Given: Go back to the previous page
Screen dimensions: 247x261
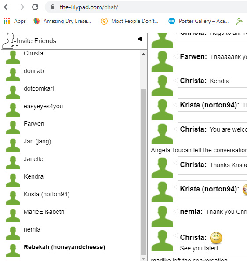Looking at the screenshot, I should coord(7,7).
